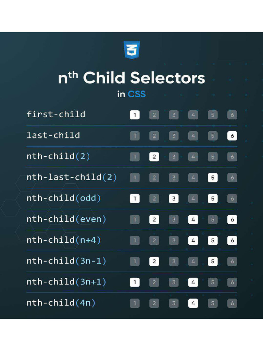Click highlighted box 6 in nth-child(n+4) row
The image size is (263, 351).
[x=232, y=240]
